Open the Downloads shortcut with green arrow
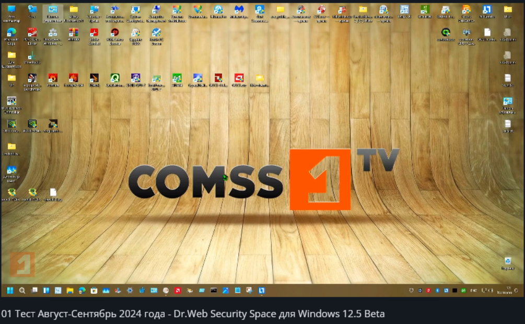 [32, 57]
